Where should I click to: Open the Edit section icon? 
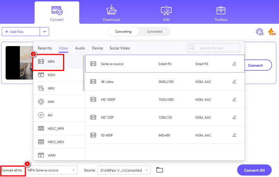click(166, 10)
